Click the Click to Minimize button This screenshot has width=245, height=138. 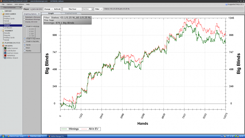[x=11, y=7]
